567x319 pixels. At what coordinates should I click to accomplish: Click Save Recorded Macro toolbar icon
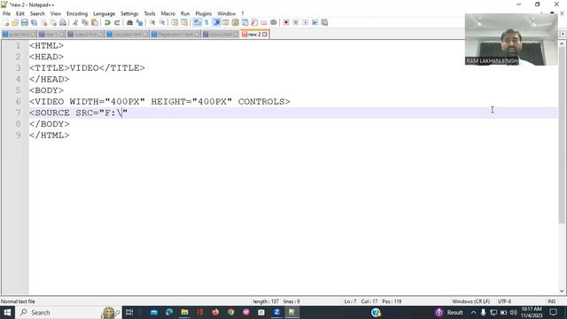(x=324, y=22)
